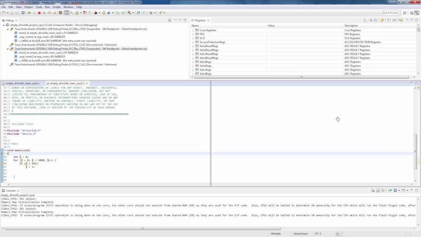The image size is (421, 237).
Task: Select main() stack frame under C28xx_CPU1
Action: tap(48, 33)
